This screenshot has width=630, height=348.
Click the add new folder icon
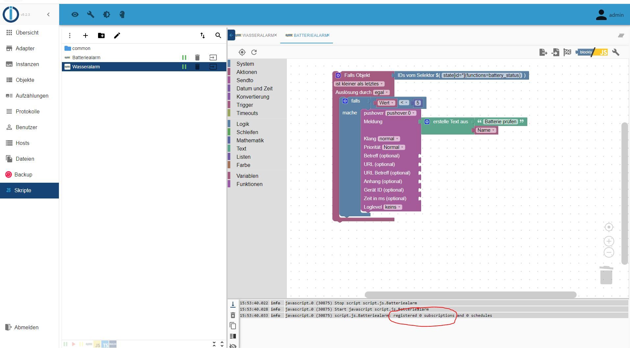(x=101, y=35)
